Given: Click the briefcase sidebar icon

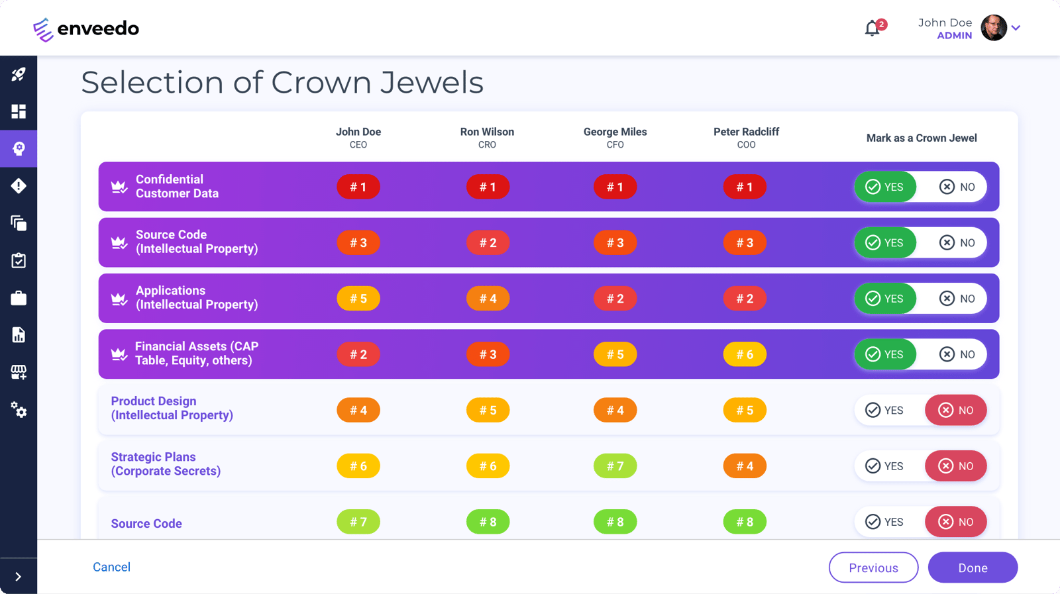Looking at the screenshot, I should point(19,298).
